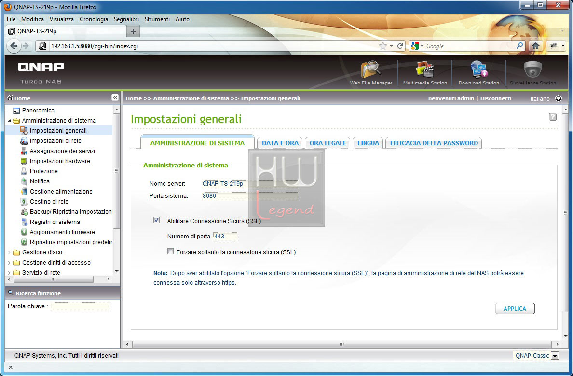Click the Ripristina impostazioni predefinite icon
573x376 pixels.
click(24, 242)
